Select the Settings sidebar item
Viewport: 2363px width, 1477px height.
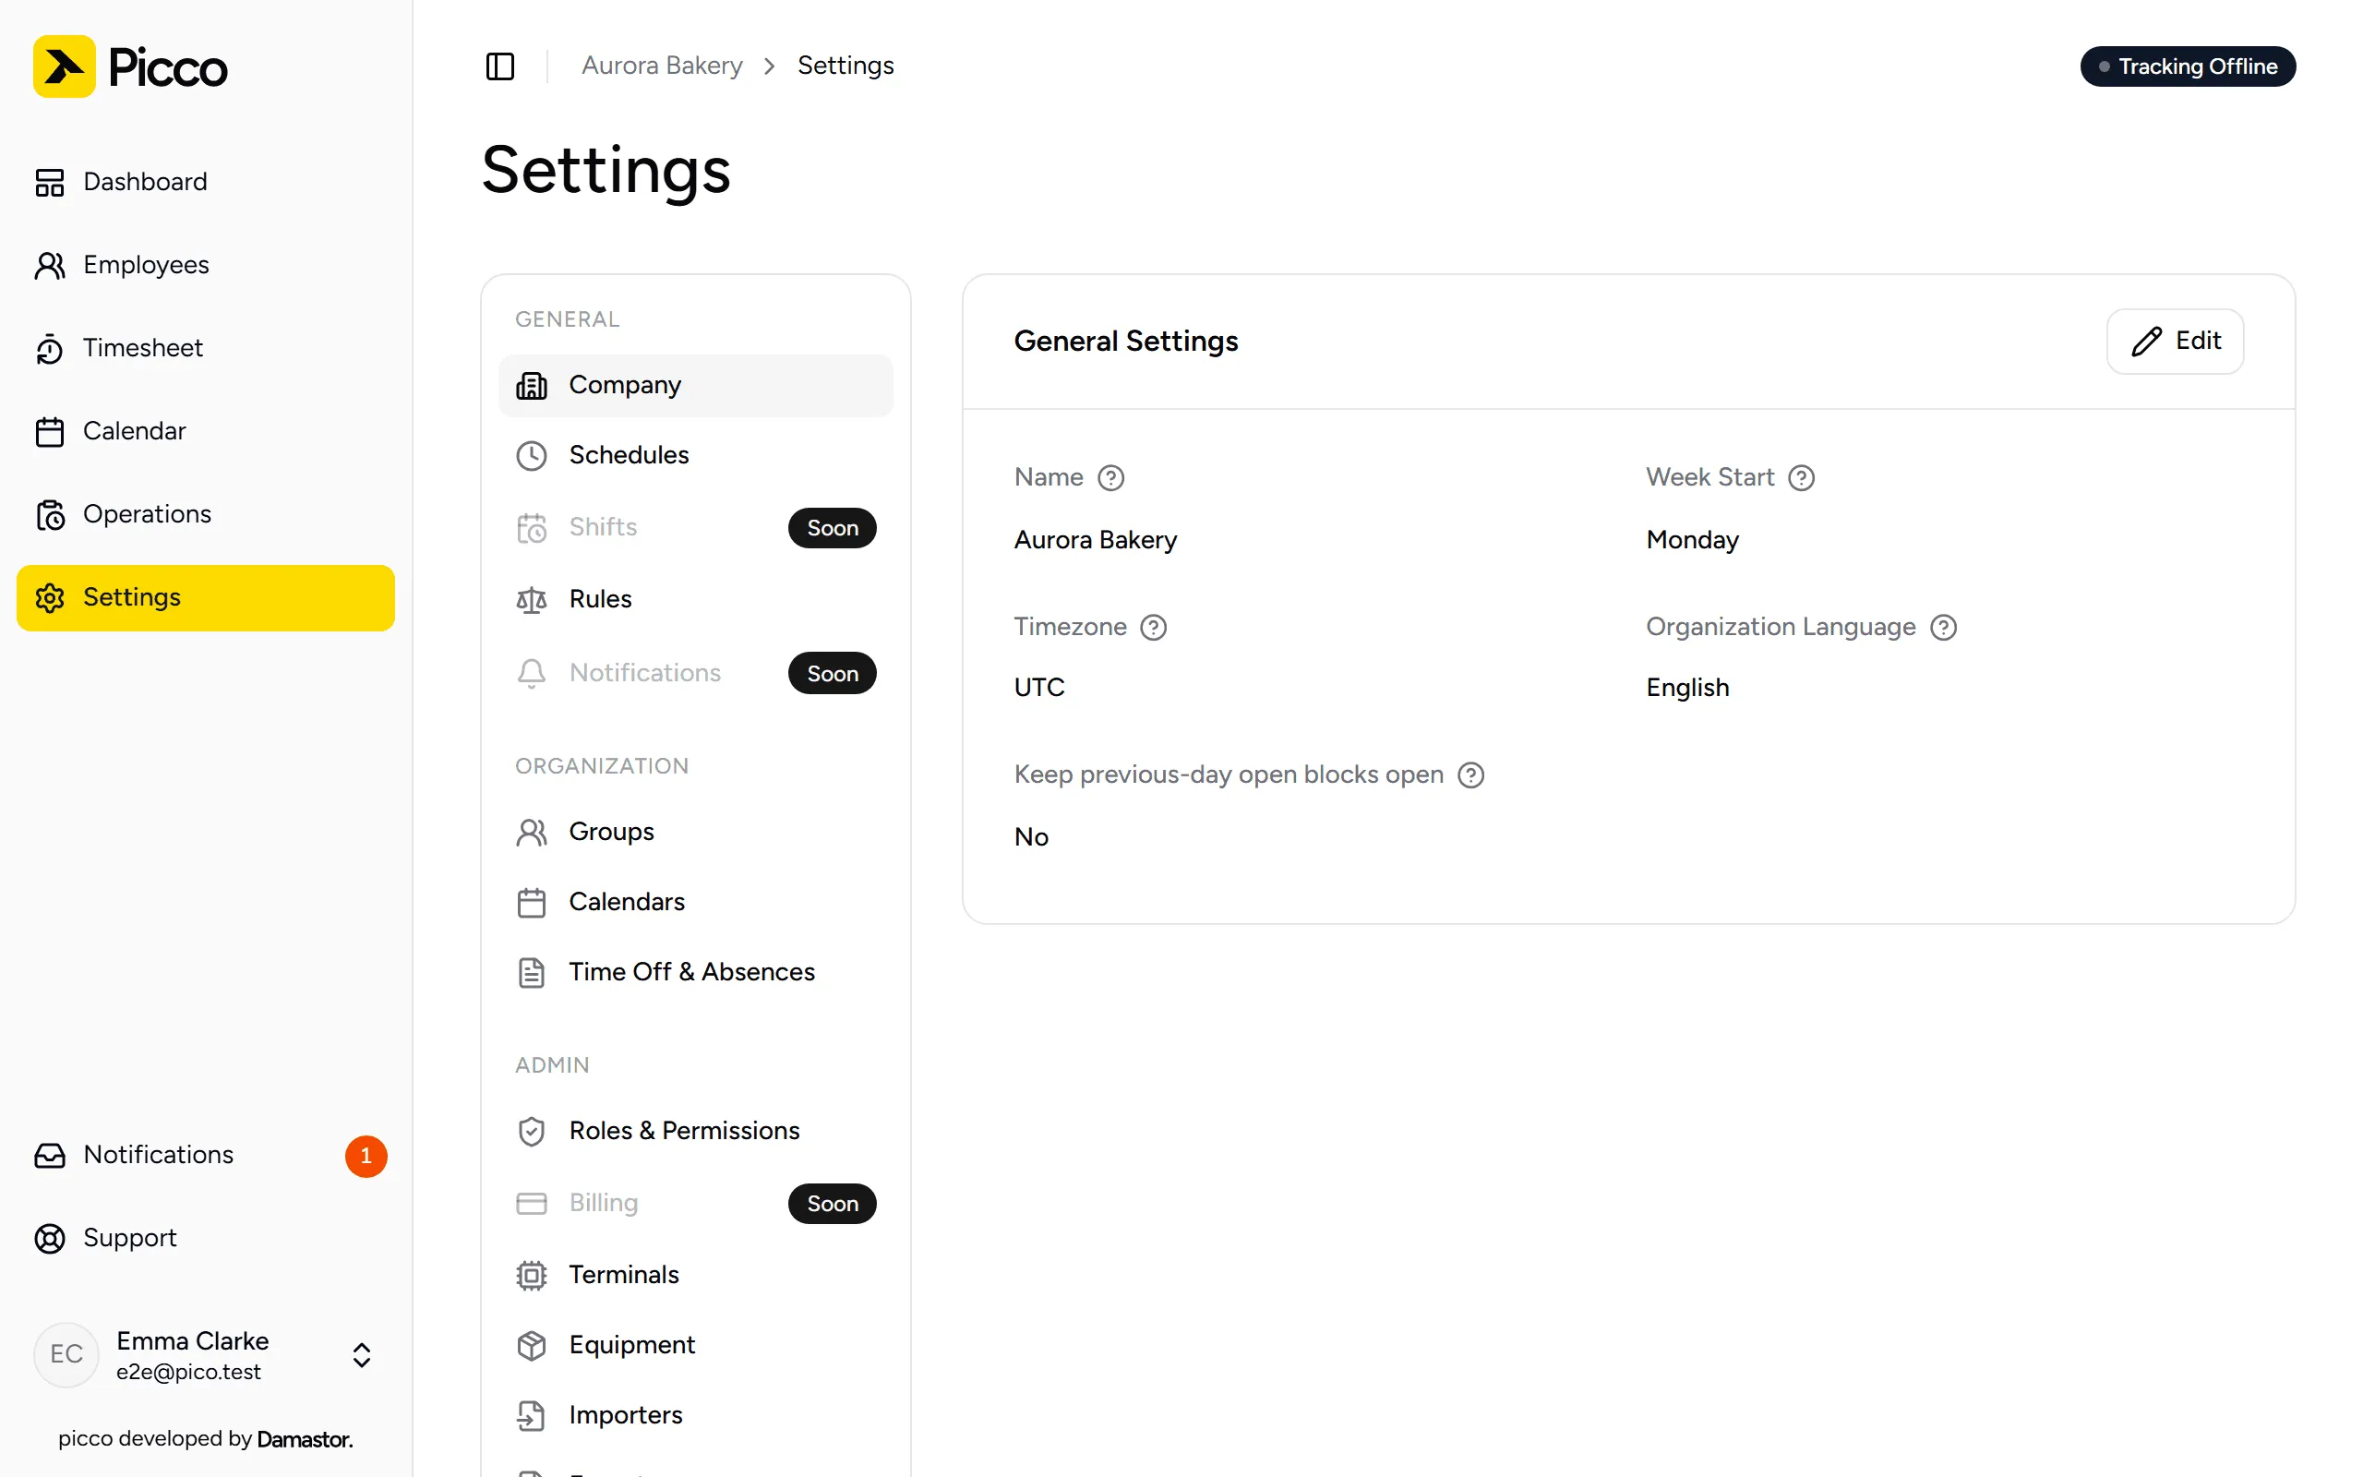(x=206, y=597)
